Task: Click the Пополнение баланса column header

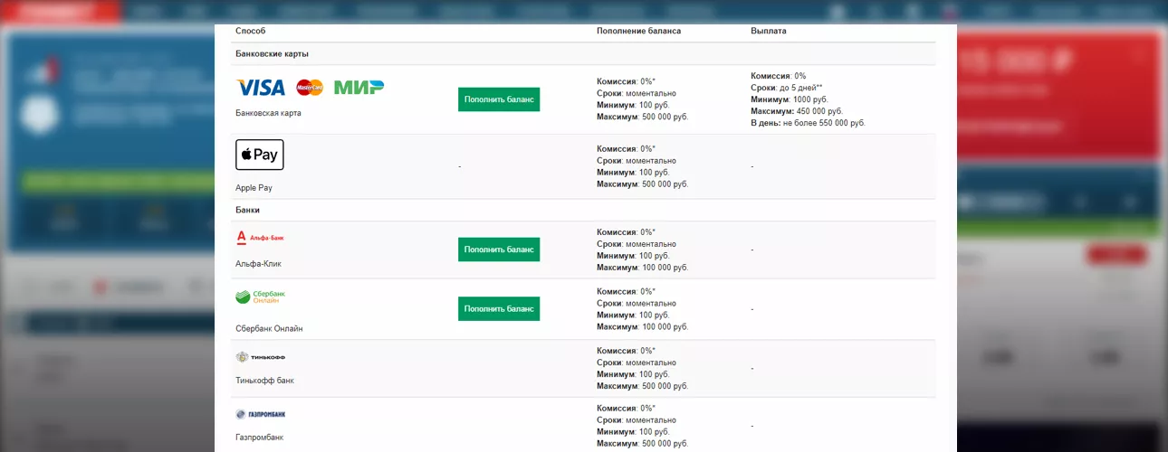Action: pyautogui.click(x=638, y=31)
